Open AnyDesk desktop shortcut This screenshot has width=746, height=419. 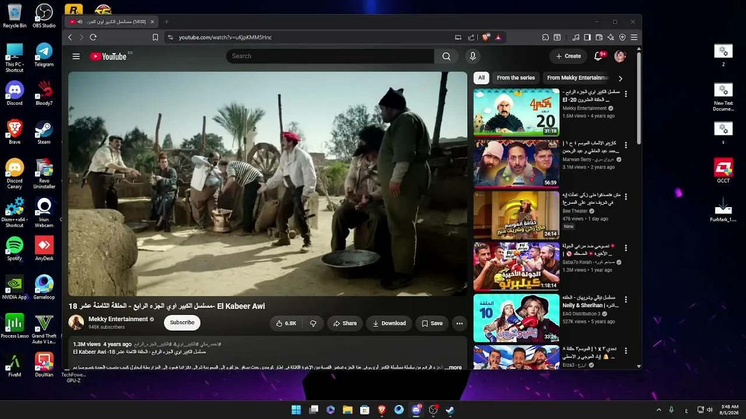(x=44, y=249)
